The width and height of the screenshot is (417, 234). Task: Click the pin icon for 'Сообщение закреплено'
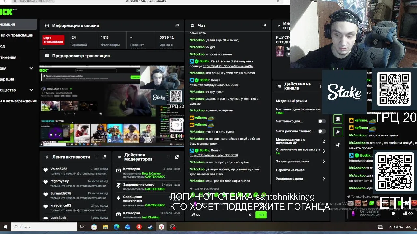coord(118,198)
